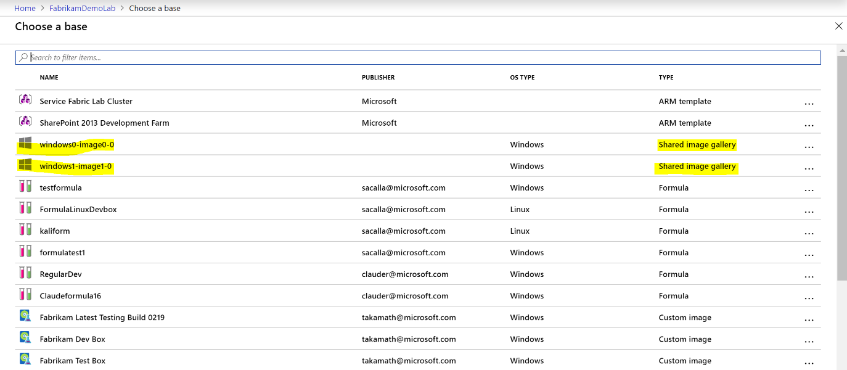
Task: Choose the windows0-image0-0 shared image
Action: pyautogui.click(x=77, y=144)
